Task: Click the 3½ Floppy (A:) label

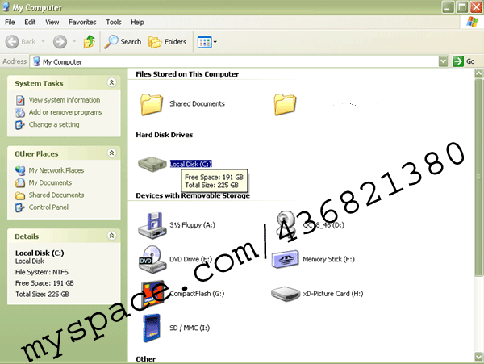Action: point(192,225)
